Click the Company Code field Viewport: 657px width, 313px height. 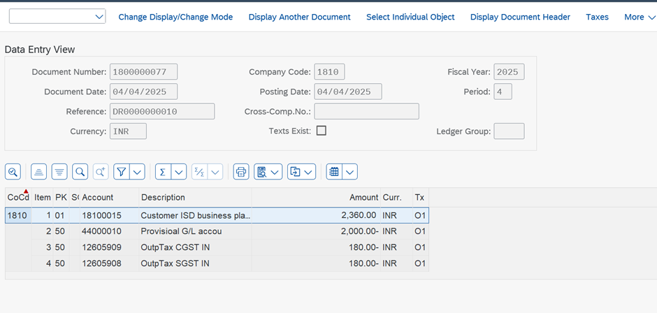point(329,72)
